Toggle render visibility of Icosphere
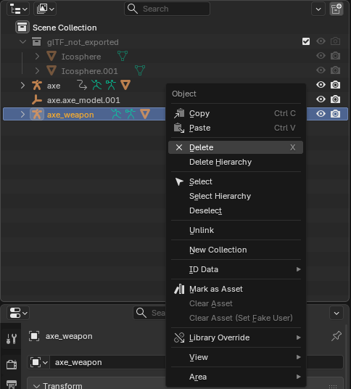351x389 pixels. [335, 56]
